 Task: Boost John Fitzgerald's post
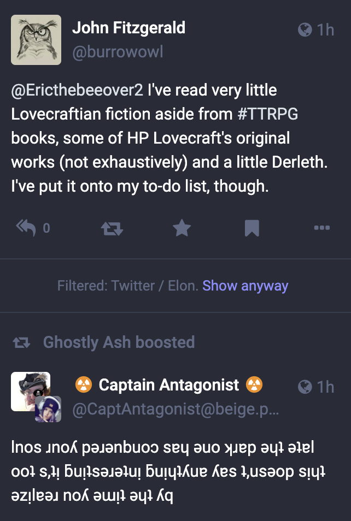112,228
